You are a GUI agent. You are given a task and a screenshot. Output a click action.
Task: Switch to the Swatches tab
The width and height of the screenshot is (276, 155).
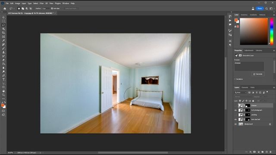coord(244,15)
